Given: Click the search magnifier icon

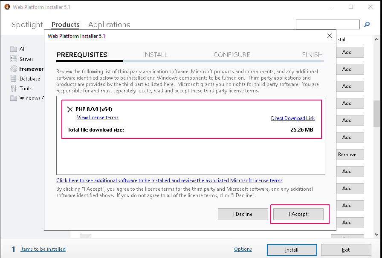Looking at the screenshot, I should coord(367,24).
